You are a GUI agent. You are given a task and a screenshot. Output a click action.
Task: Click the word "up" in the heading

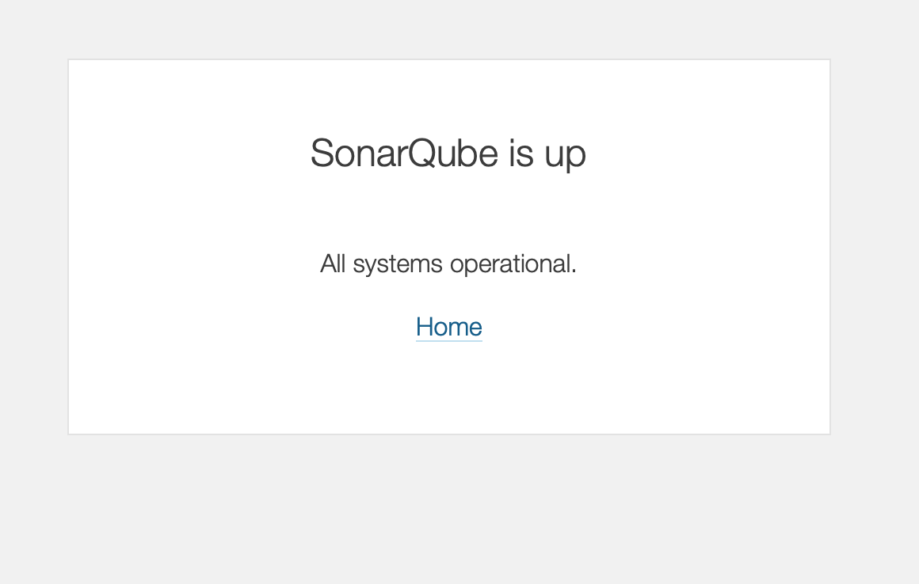coord(565,155)
